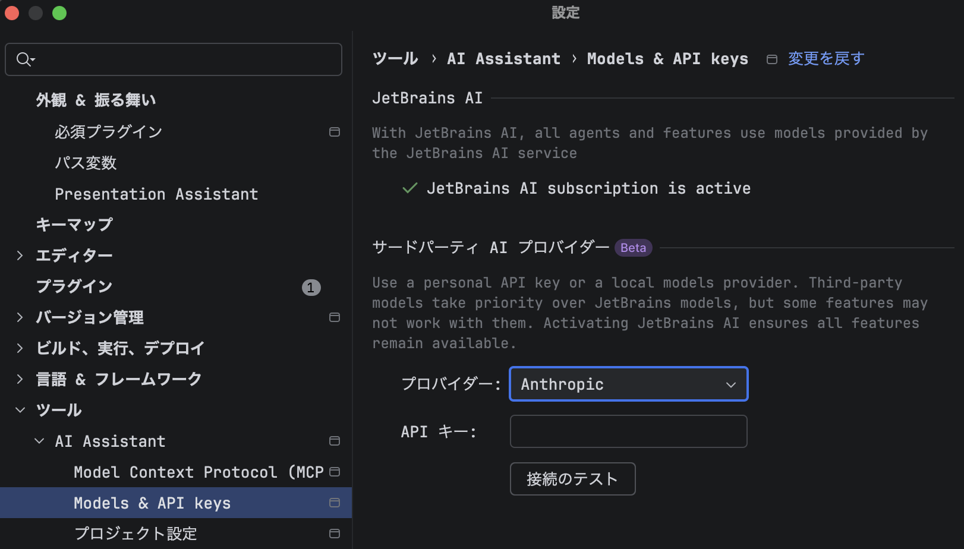
Task: Click the icon beside Model Context Protocol
Action: (335, 472)
